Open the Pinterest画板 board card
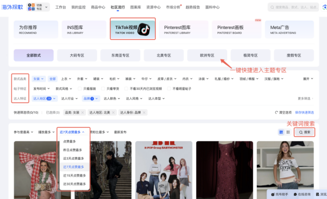This screenshot has height=199, width=327. click(x=236, y=29)
